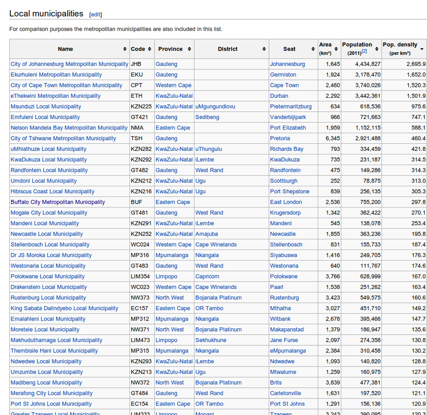Image resolution: width=427 pixels, height=415 pixels.
Task: Open North West province in Rustenburg row
Action: pyautogui.click(x=170, y=298)
